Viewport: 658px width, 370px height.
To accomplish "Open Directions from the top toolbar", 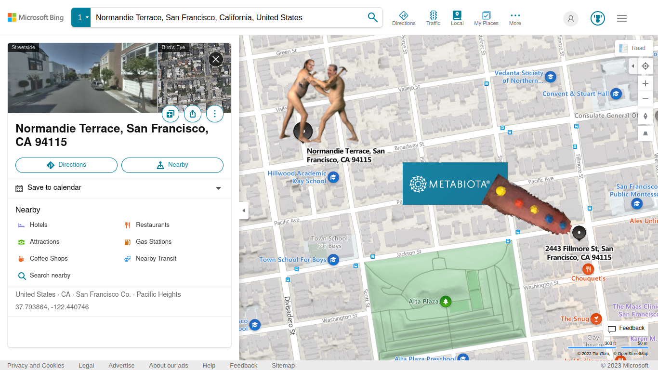I will (x=404, y=18).
